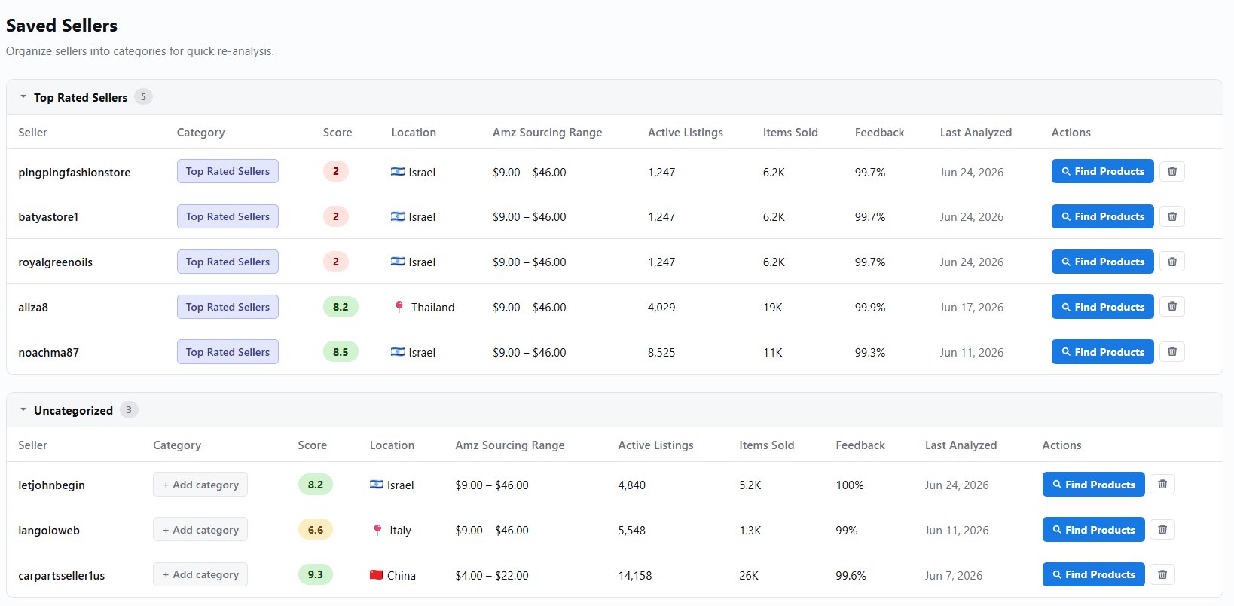Viewport: 1234px width, 606px height.
Task: Click score badge 6.6 for langoloweb
Action: tap(316, 530)
